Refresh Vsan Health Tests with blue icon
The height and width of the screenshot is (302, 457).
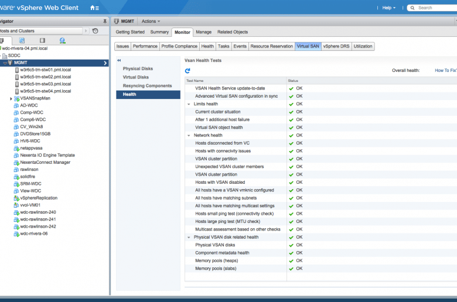pos(187,70)
